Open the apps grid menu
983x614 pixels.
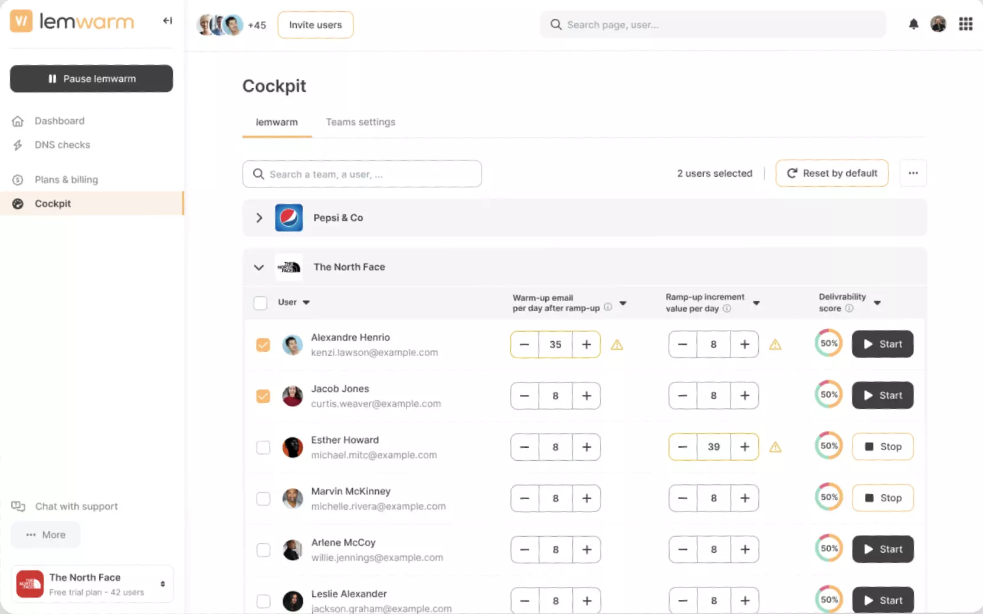[966, 24]
